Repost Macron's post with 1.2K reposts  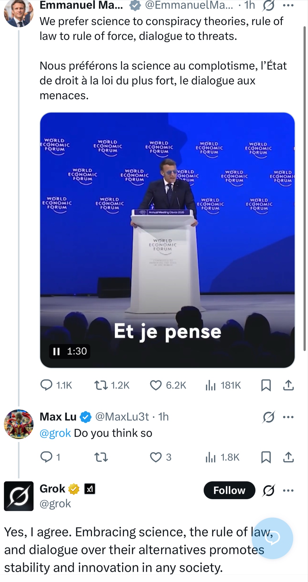click(x=101, y=385)
